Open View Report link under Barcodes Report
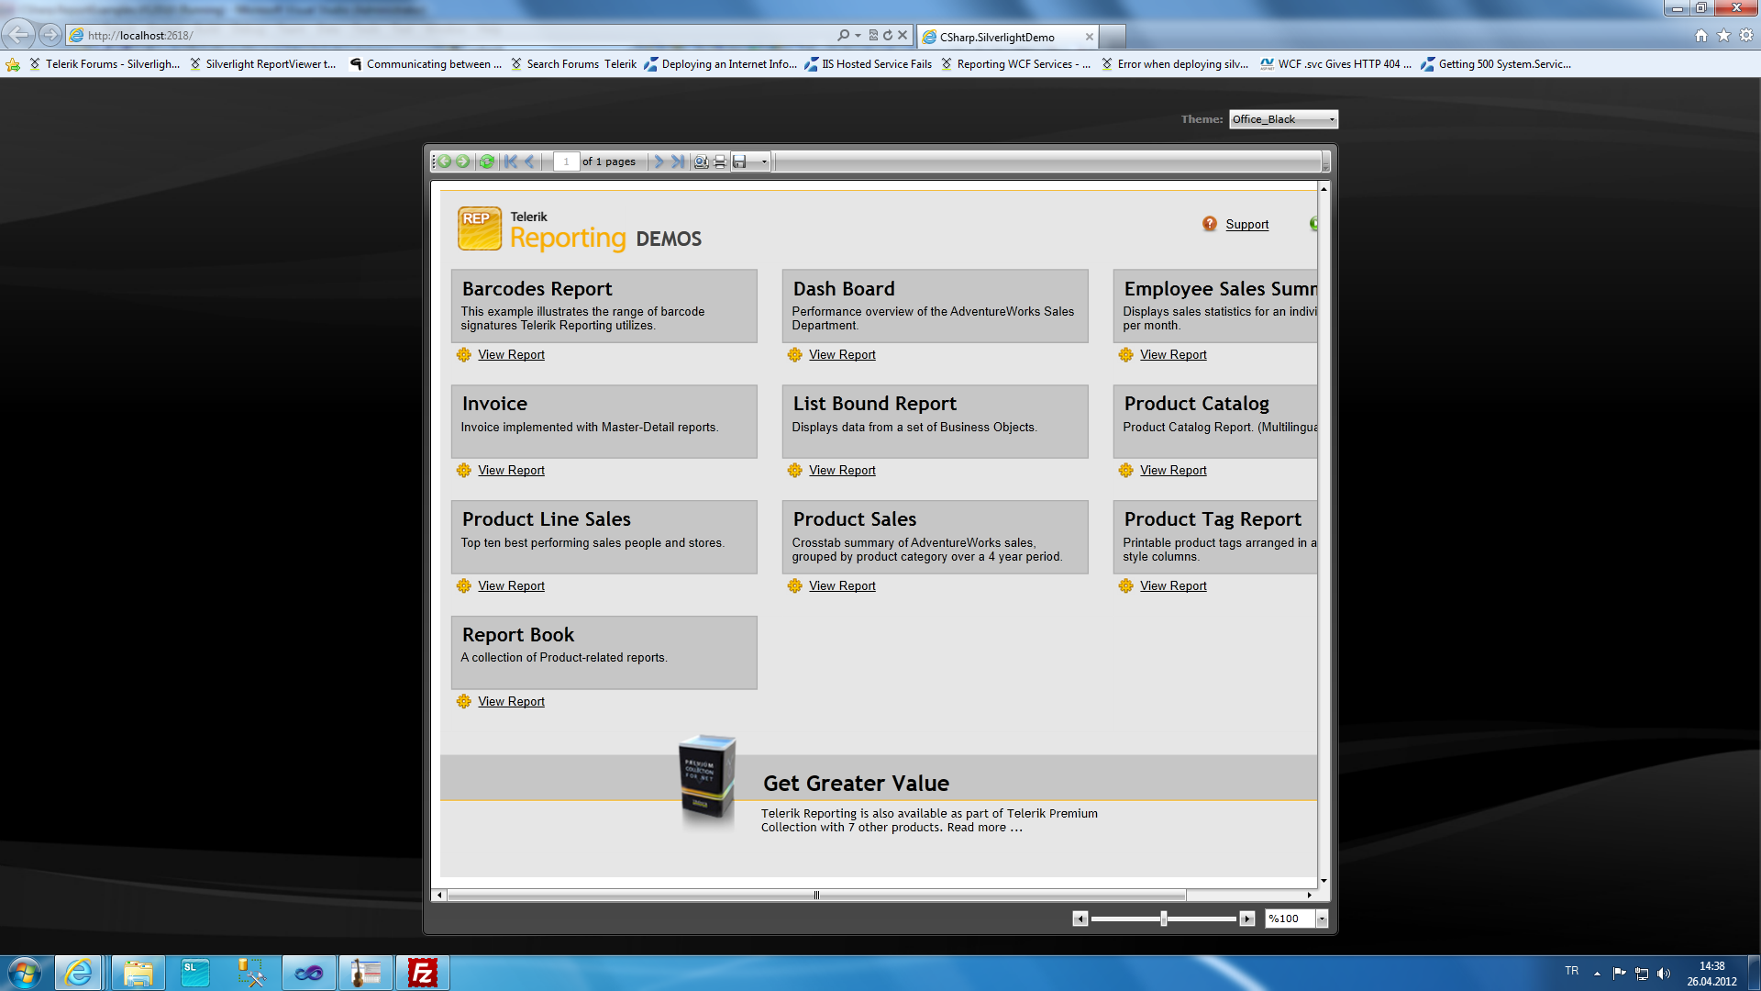This screenshot has width=1761, height=991. tap(511, 355)
